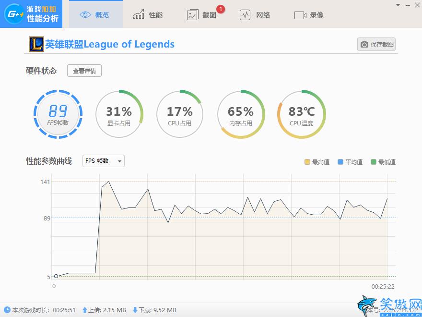Click the eye icon on 概览 tab
Viewport: 422px width, 317px height.
tap(85, 14)
